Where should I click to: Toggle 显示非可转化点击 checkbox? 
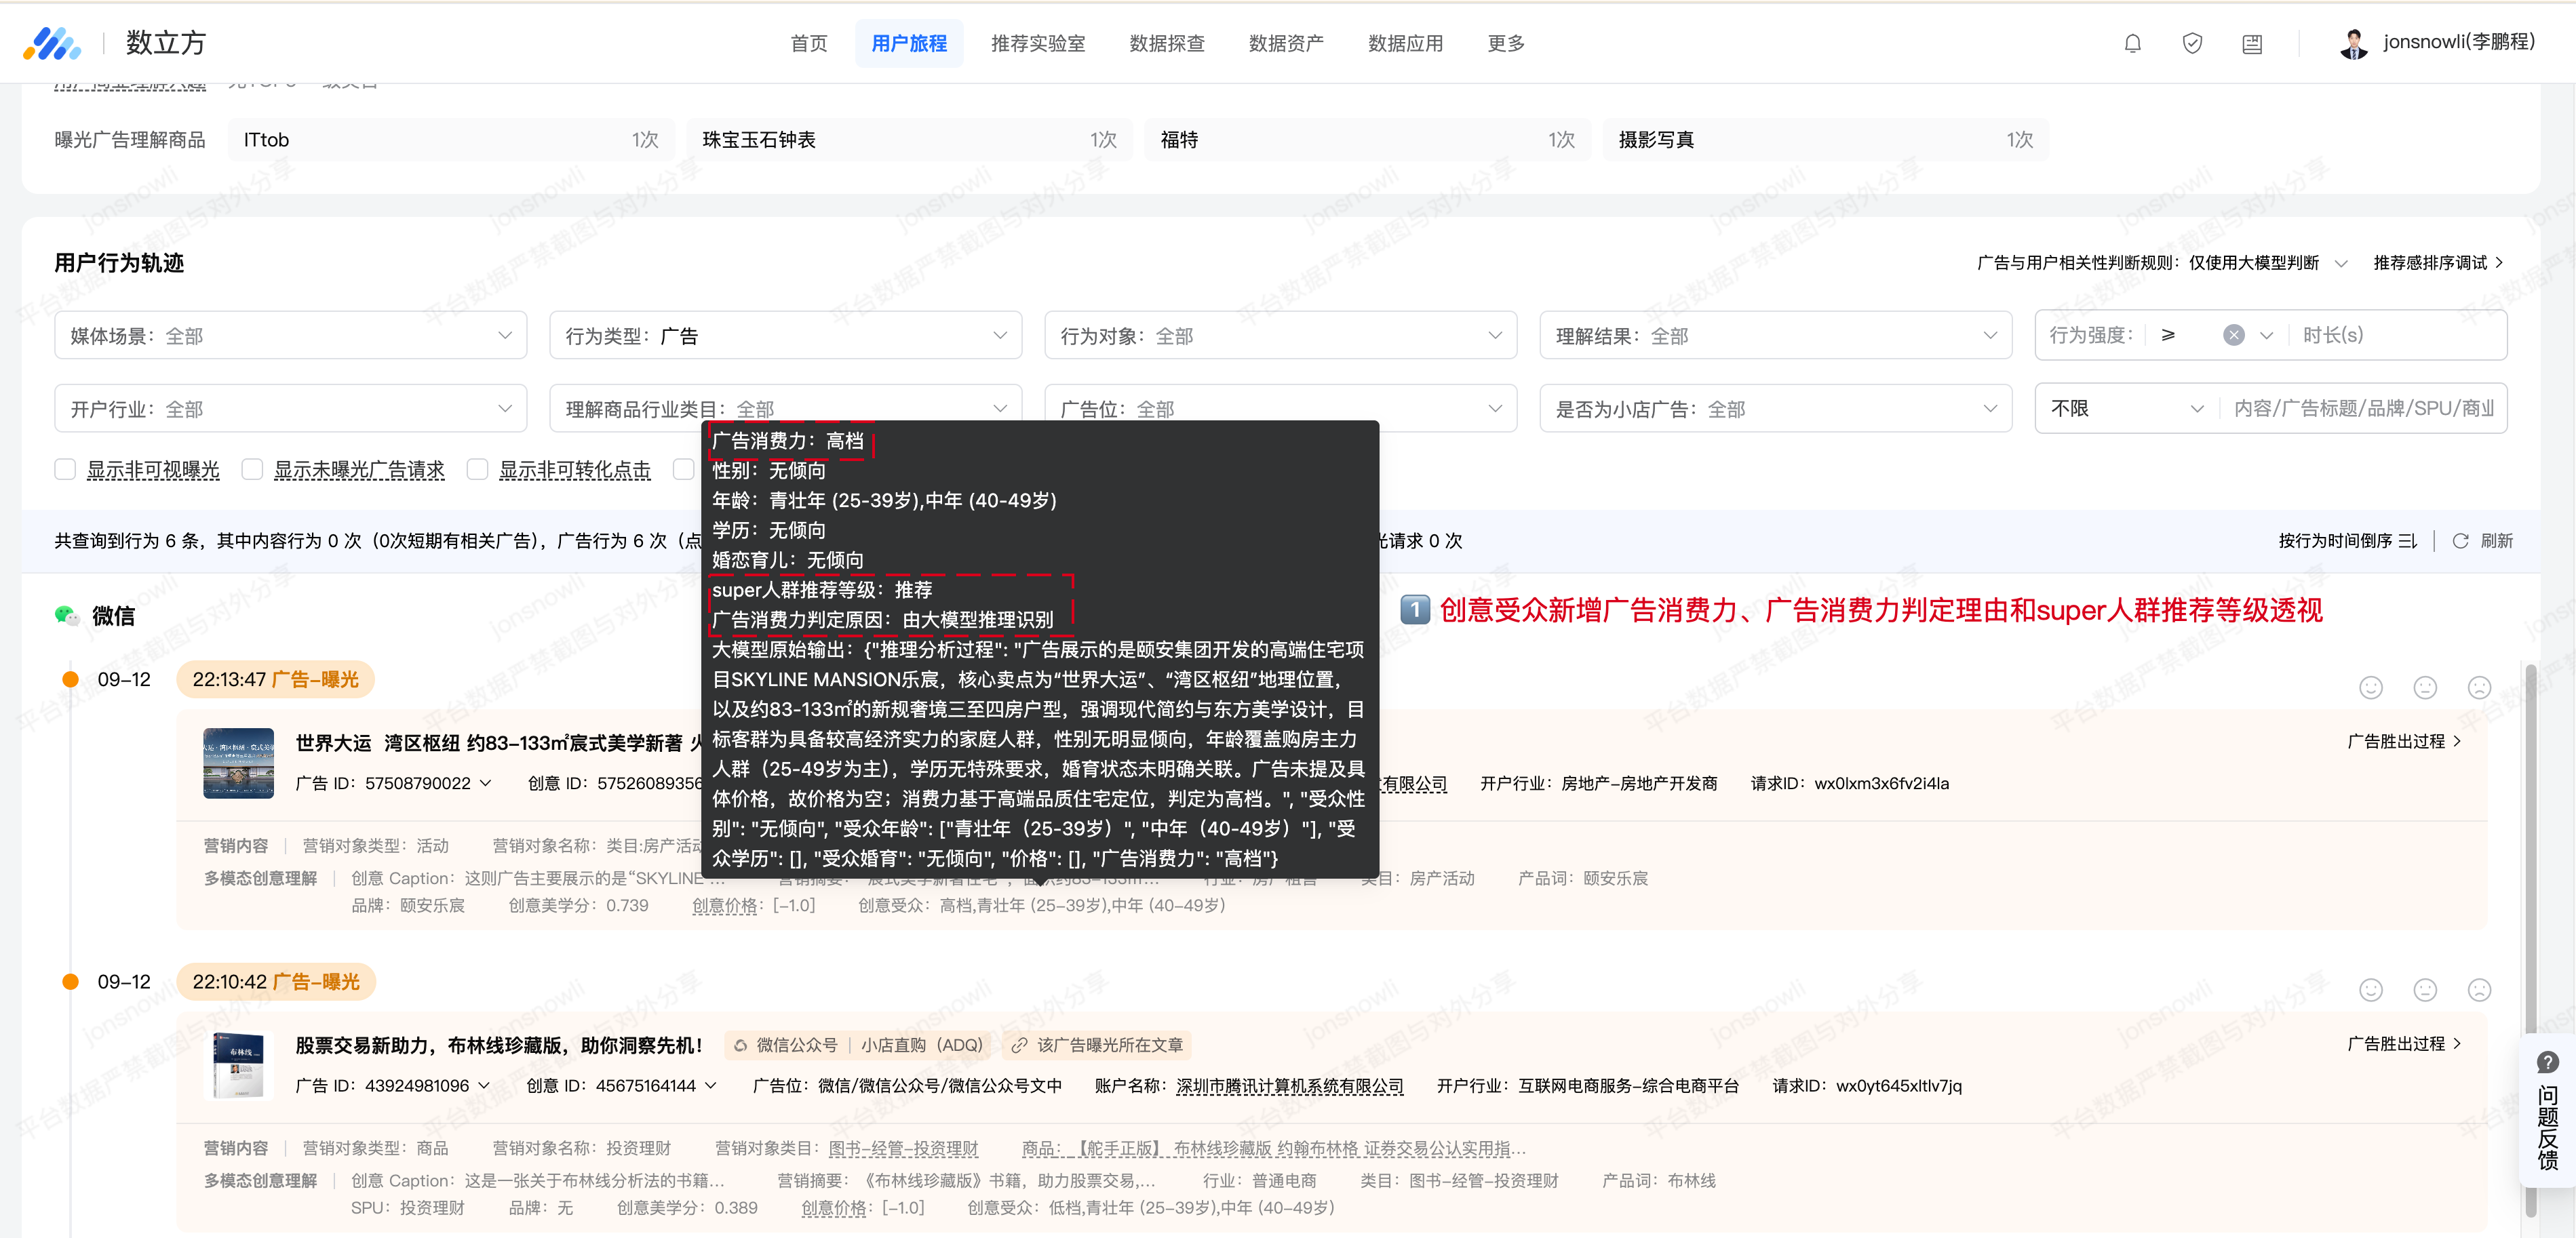[x=478, y=470]
